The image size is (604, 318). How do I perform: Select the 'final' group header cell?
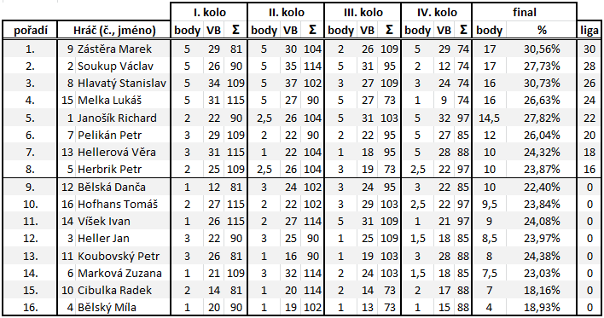pos(525,12)
